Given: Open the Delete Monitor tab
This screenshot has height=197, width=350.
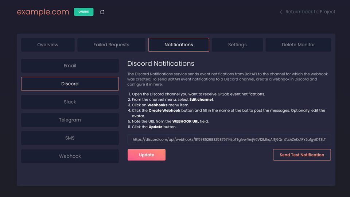Looking at the screenshot, I should click(298, 45).
